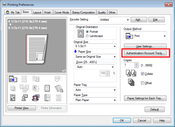The width and height of the screenshot is (175, 127).
Task: Click the grayed banner-lines page icon in the bottom row
Action: [x=58, y=98]
